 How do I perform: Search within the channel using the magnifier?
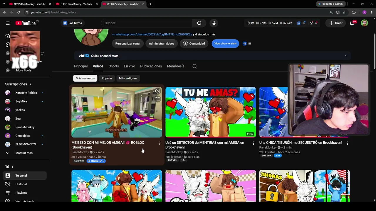click(x=194, y=66)
